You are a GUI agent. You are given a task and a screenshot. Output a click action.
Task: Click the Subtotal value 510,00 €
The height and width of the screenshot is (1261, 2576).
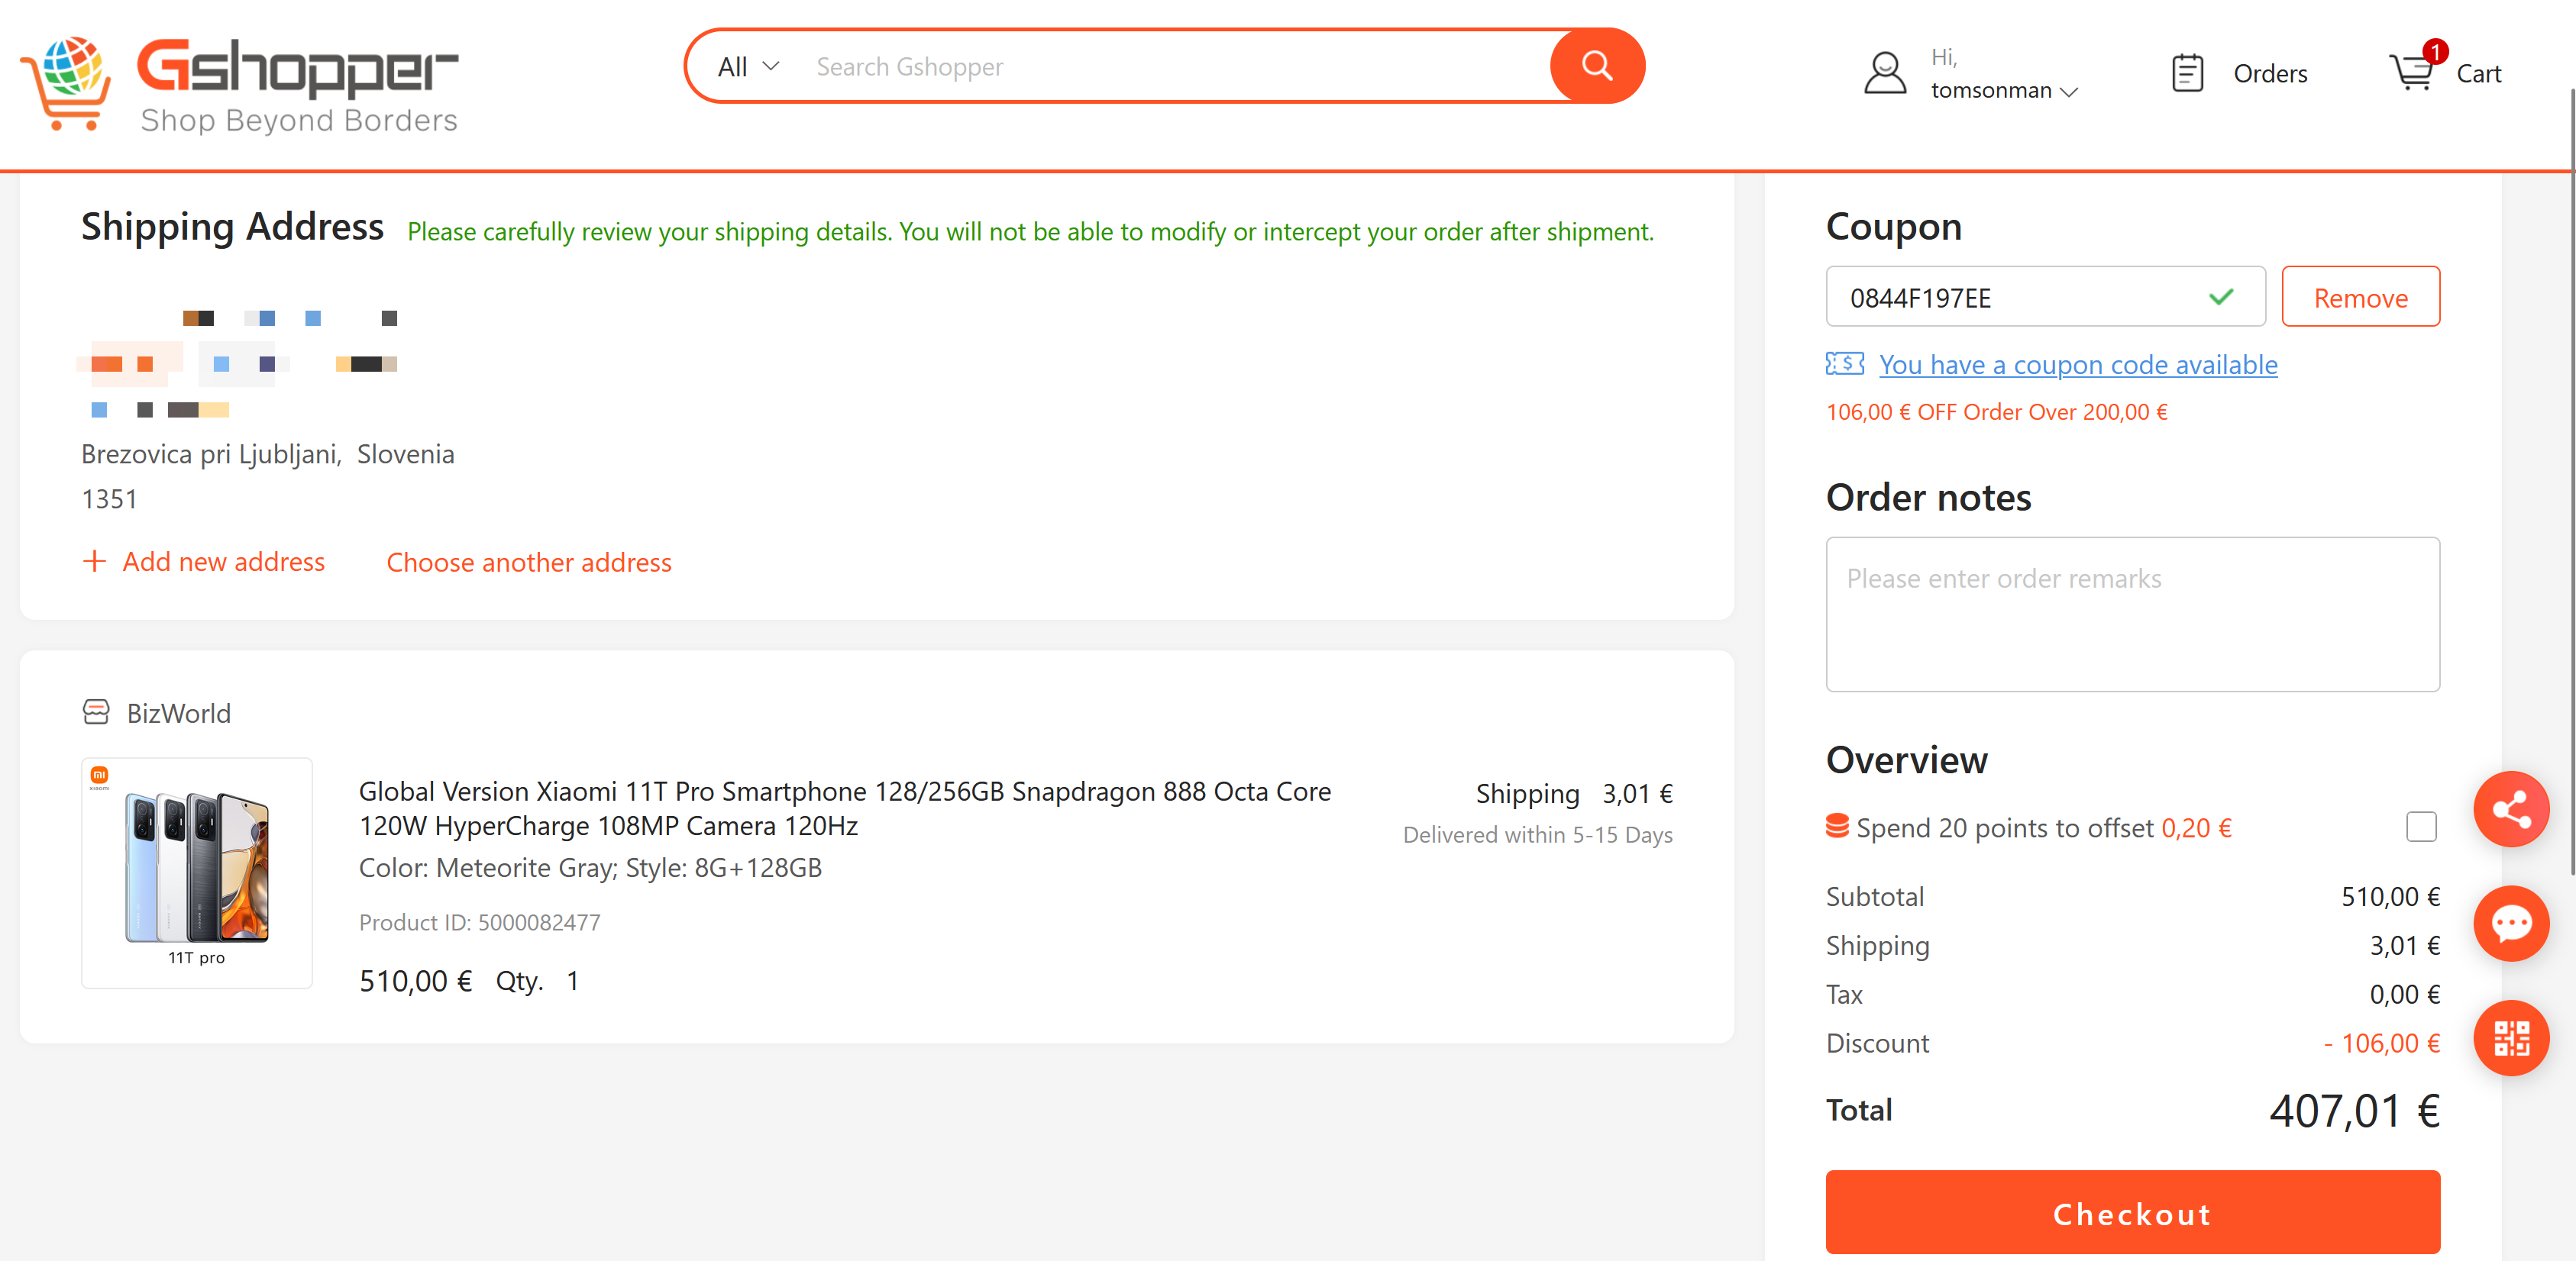click(2390, 896)
